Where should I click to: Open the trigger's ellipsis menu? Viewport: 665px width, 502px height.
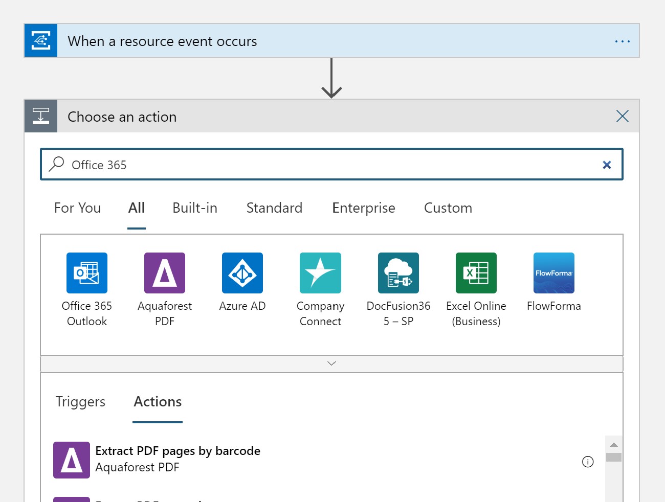pos(623,41)
